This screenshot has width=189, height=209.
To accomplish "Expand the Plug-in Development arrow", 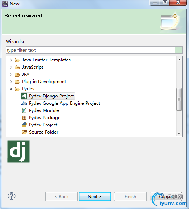I will point(11,82).
